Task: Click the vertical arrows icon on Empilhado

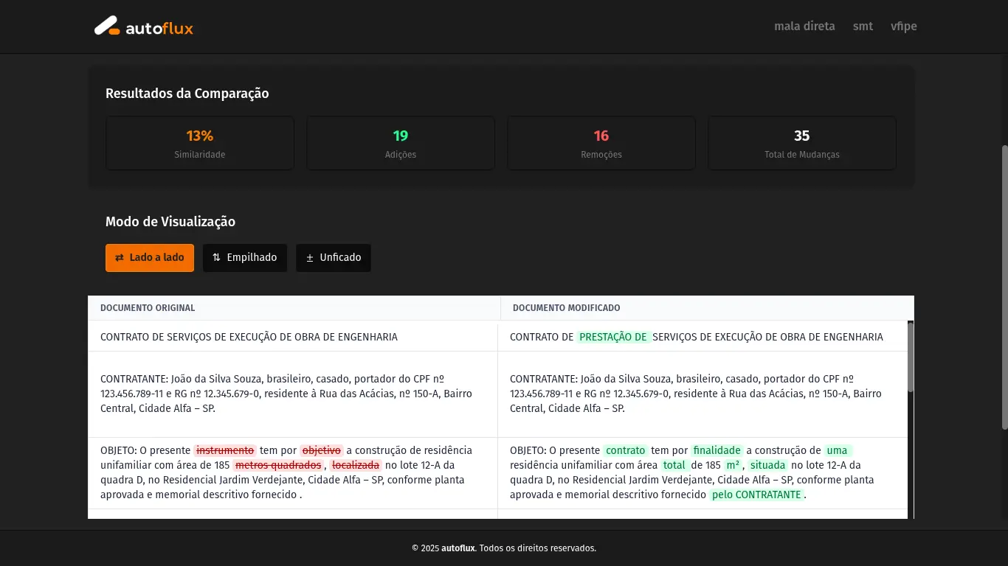Action: [215, 257]
